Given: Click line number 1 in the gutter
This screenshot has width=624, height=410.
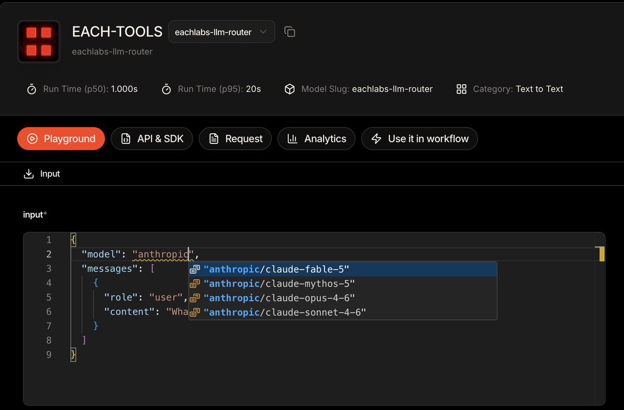Looking at the screenshot, I should tap(49, 240).
